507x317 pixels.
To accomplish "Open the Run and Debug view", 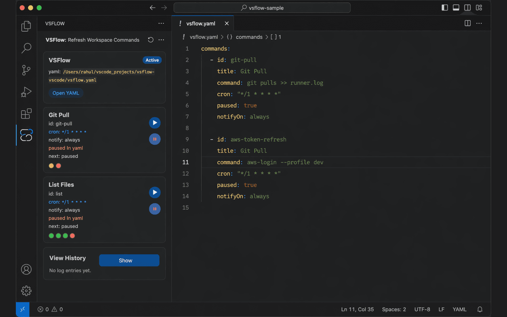I will pos(26,92).
